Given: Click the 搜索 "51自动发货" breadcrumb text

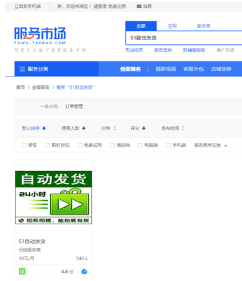Looking at the screenshot, I should tap(75, 87).
